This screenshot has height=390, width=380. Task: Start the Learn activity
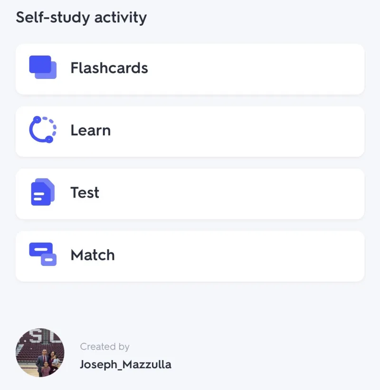tap(190, 132)
